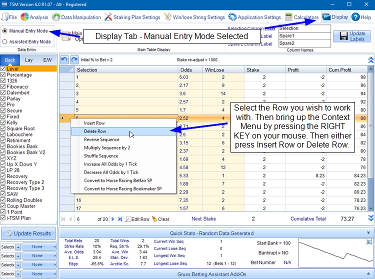Click the undo arrow above the table
375x279 pixels.
click(x=64, y=59)
